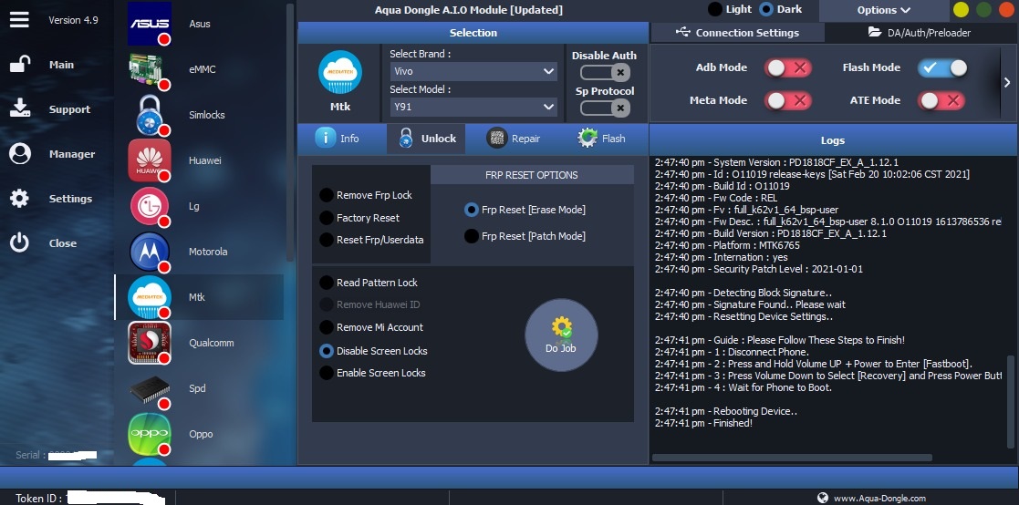
Task: Select Factory Reset option
Action: 359,218
